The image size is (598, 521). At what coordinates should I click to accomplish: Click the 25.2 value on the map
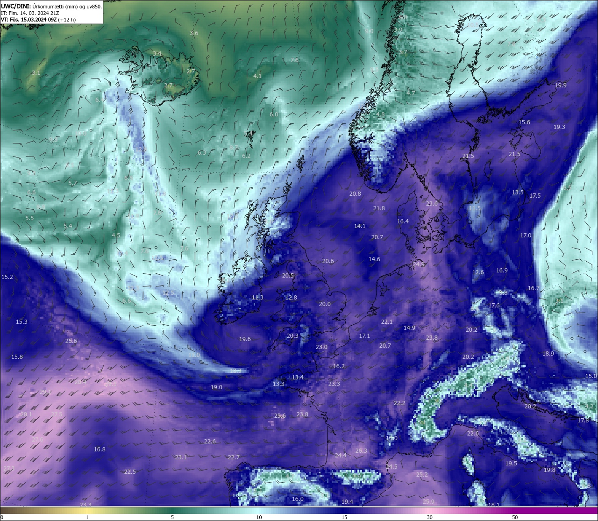pos(422,475)
